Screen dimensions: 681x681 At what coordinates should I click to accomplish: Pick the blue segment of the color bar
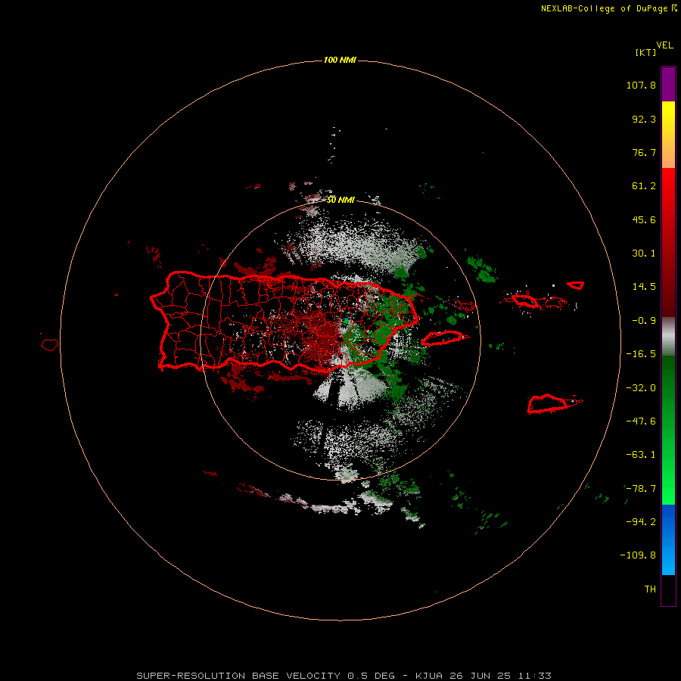pos(668,540)
